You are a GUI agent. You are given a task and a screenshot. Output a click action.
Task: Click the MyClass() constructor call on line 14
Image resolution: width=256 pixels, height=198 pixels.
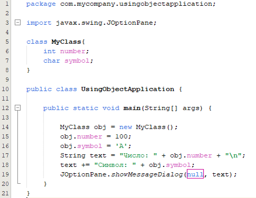point(154,127)
